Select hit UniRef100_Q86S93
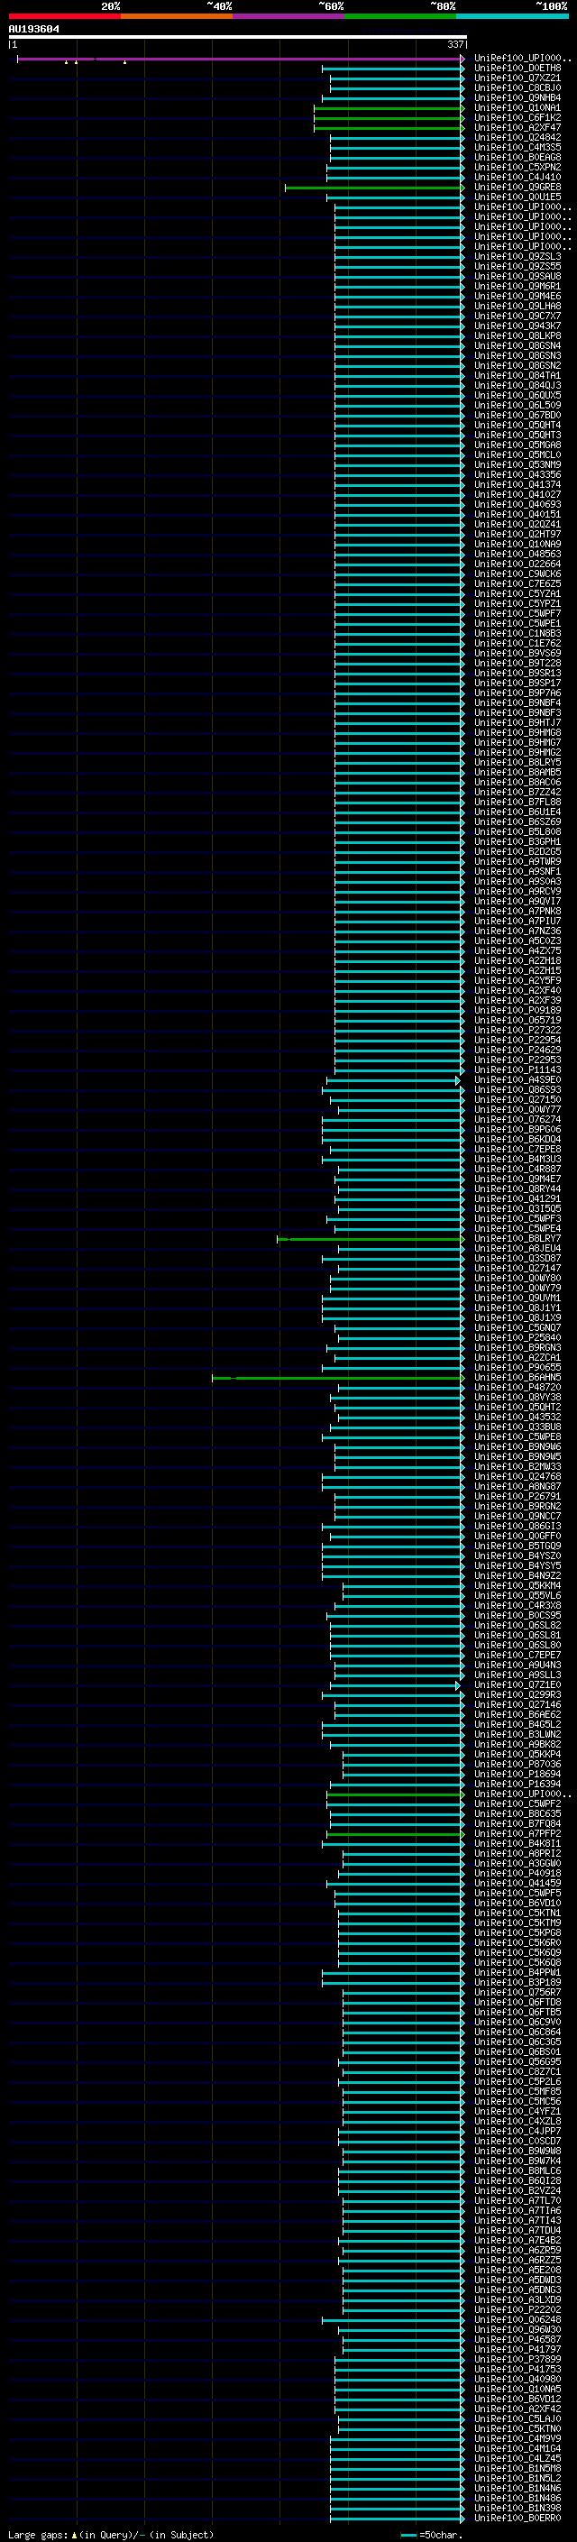577x2542 pixels. coord(517,1089)
